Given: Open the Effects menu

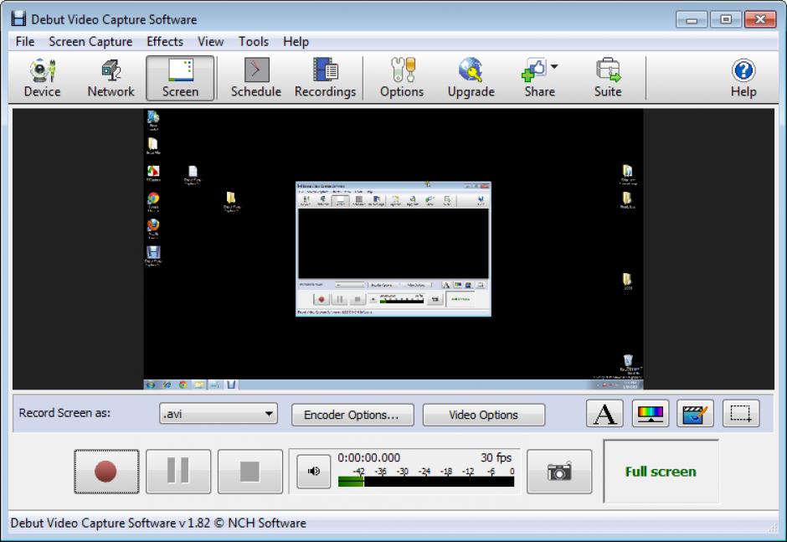Looking at the screenshot, I should (164, 41).
